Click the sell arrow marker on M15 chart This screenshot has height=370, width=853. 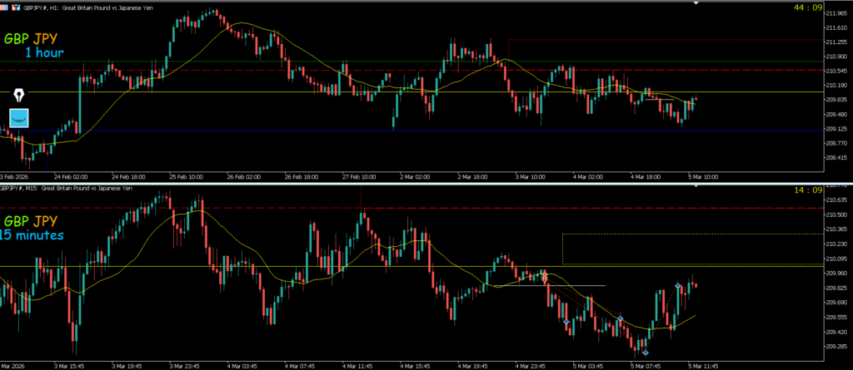point(545,278)
